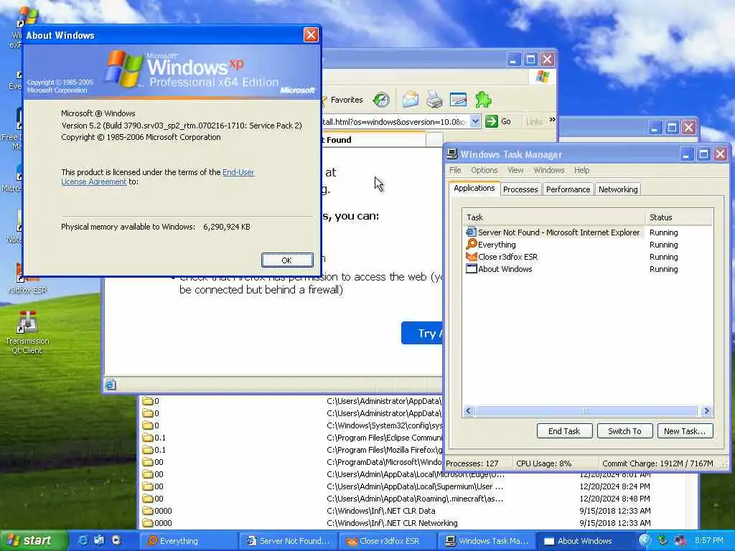The height and width of the screenshot is (551, 735).
Task: Select the About Windows window icon in task list
Action: coord(471,268)
